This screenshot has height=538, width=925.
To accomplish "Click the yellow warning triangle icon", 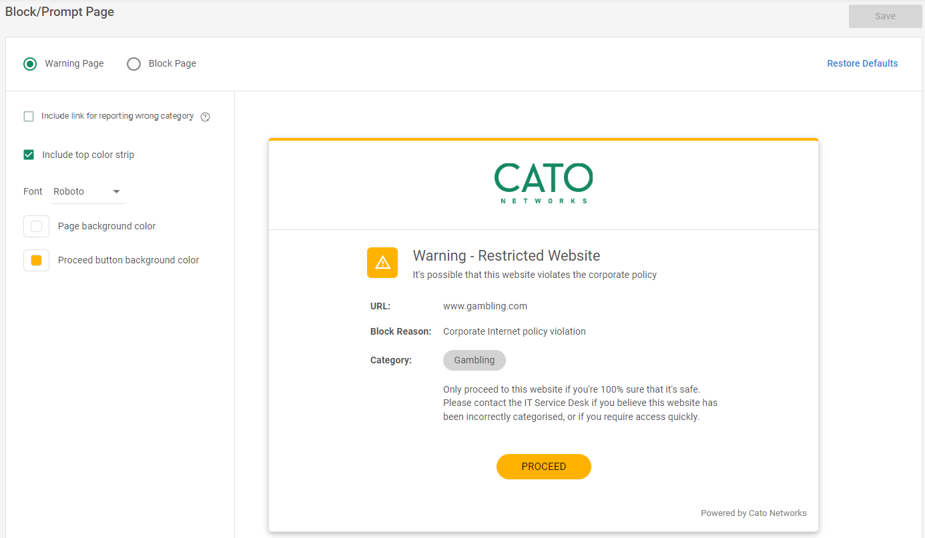I will (382, 262).
